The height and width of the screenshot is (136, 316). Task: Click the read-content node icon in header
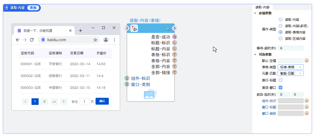coord(134,28)
